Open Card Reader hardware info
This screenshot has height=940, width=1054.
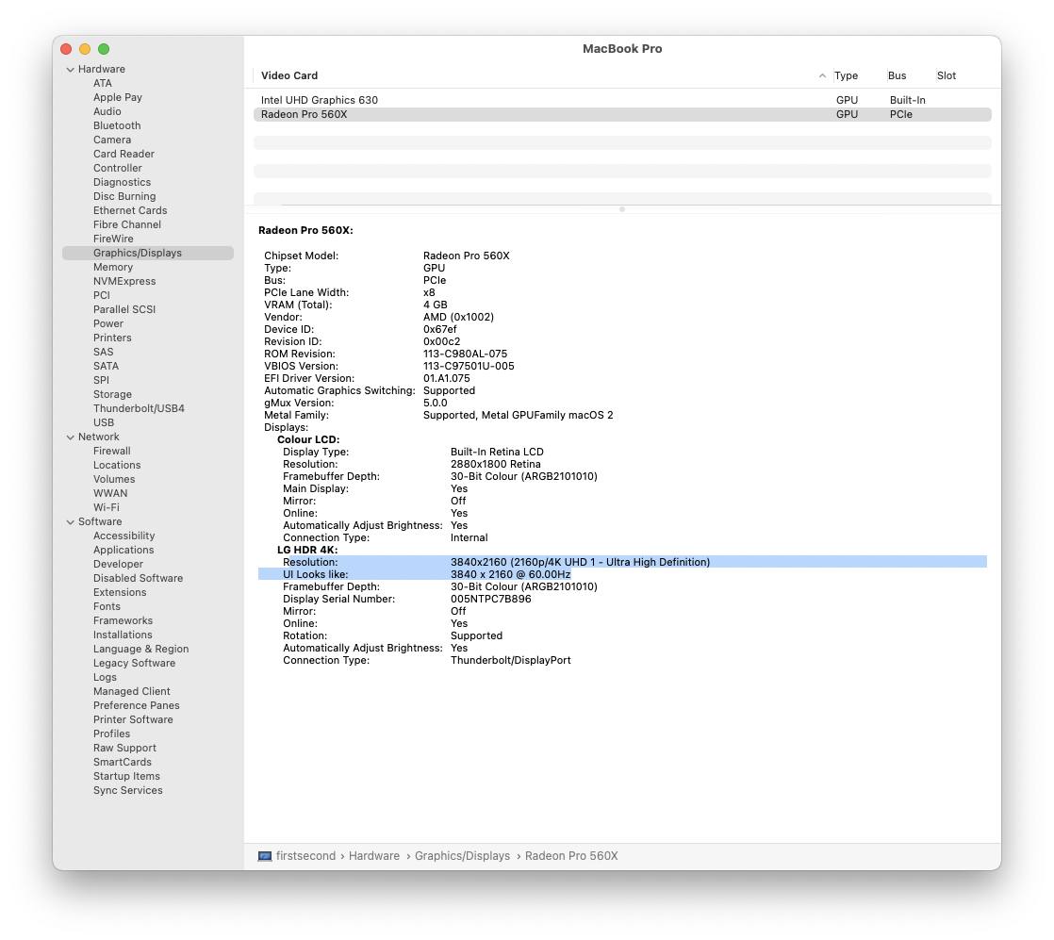[124, 154]
